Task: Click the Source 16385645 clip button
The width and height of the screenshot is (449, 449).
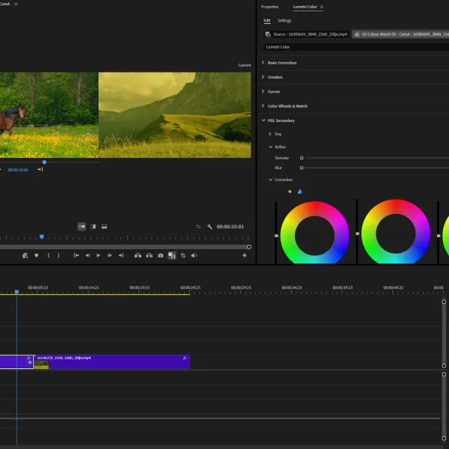Action: coord(306,34)
